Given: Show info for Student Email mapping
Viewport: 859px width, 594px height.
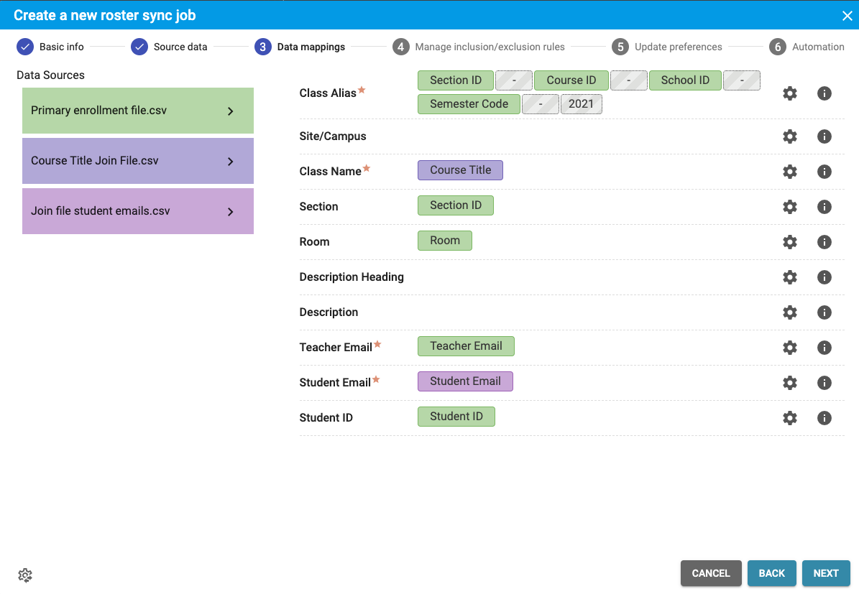Looking at the screenshot, I should (x=824, y=383).
